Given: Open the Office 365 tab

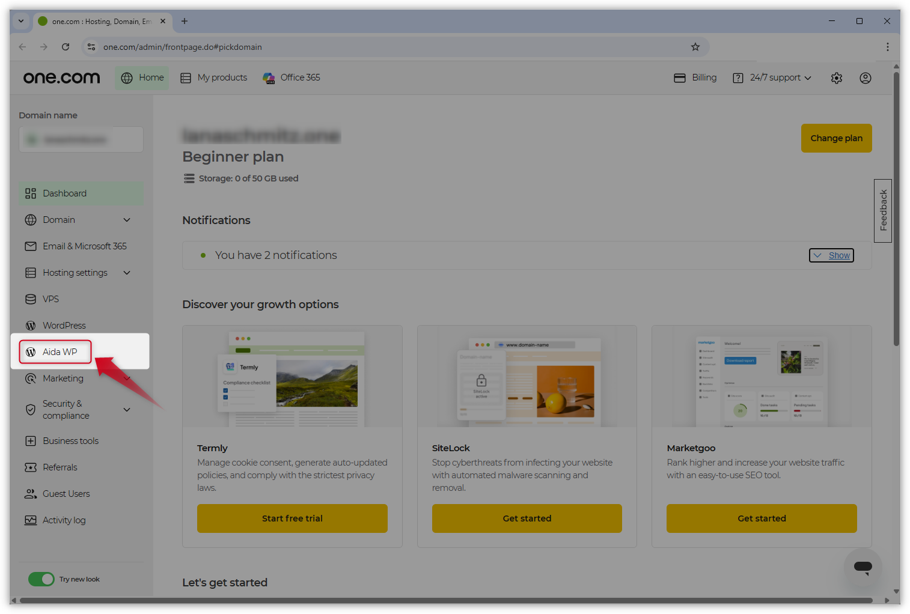Looking at the screenshot, I should pos(292,78).
